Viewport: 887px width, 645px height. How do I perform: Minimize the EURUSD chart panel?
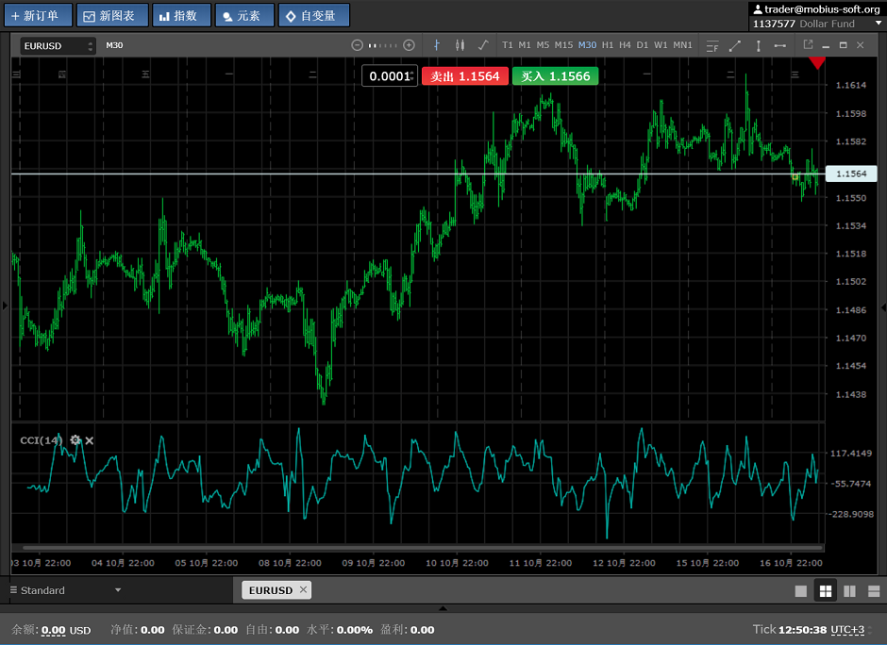pyautogui.click(x=826, y=46)
